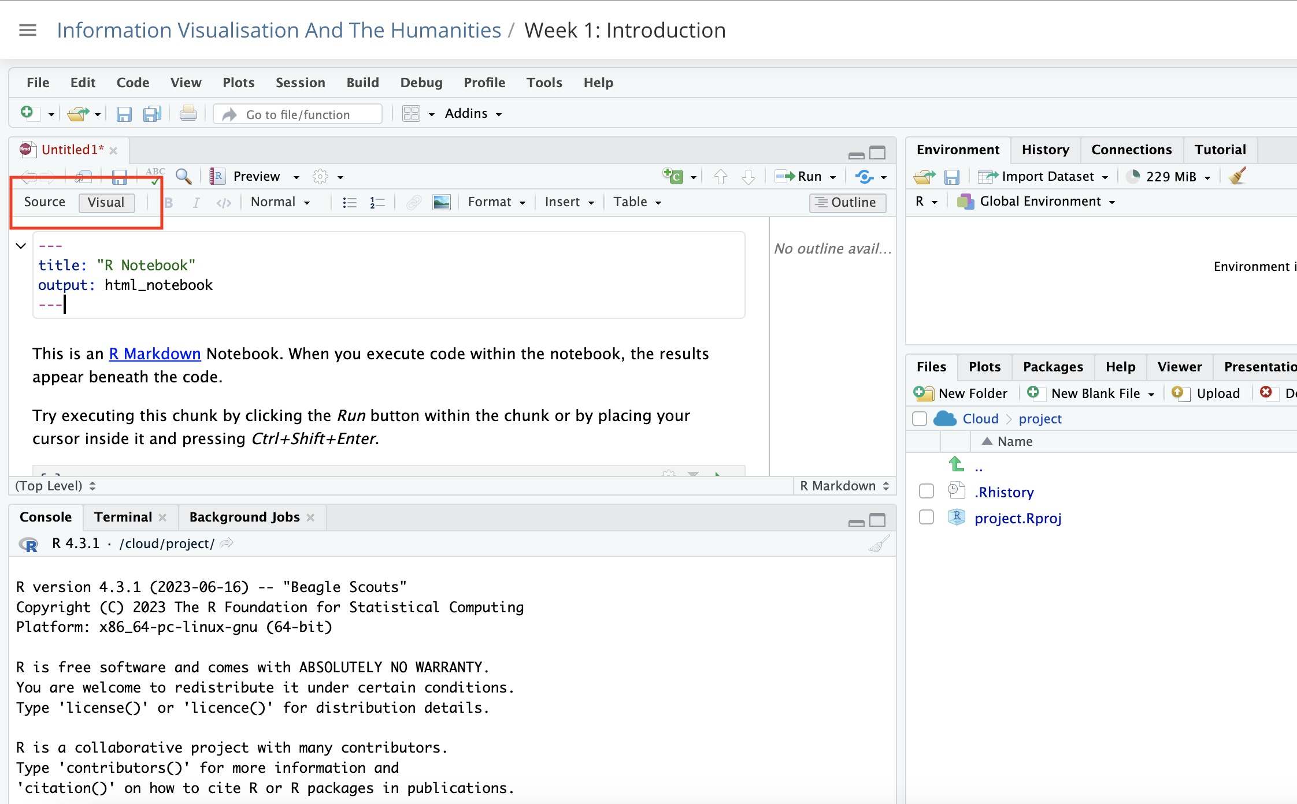Open the Session menu
Viewport: 1297px width, 804px height.
(x=300, y=83)
